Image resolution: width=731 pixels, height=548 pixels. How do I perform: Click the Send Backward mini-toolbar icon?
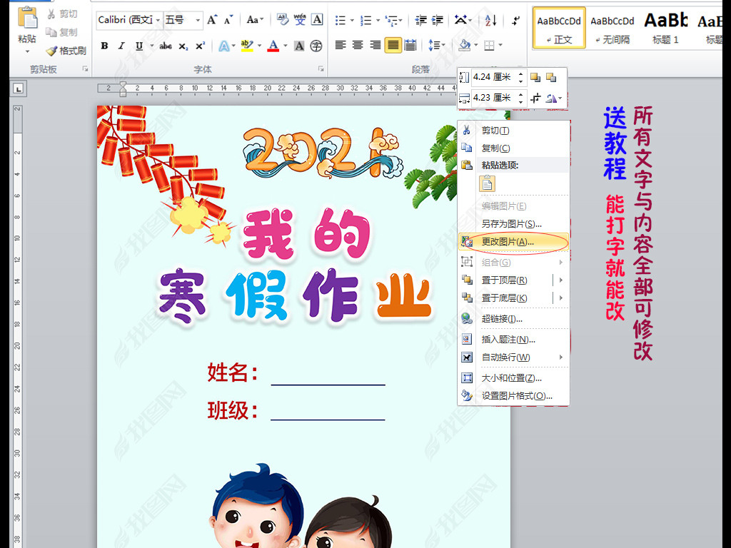[x=551, y=77]
